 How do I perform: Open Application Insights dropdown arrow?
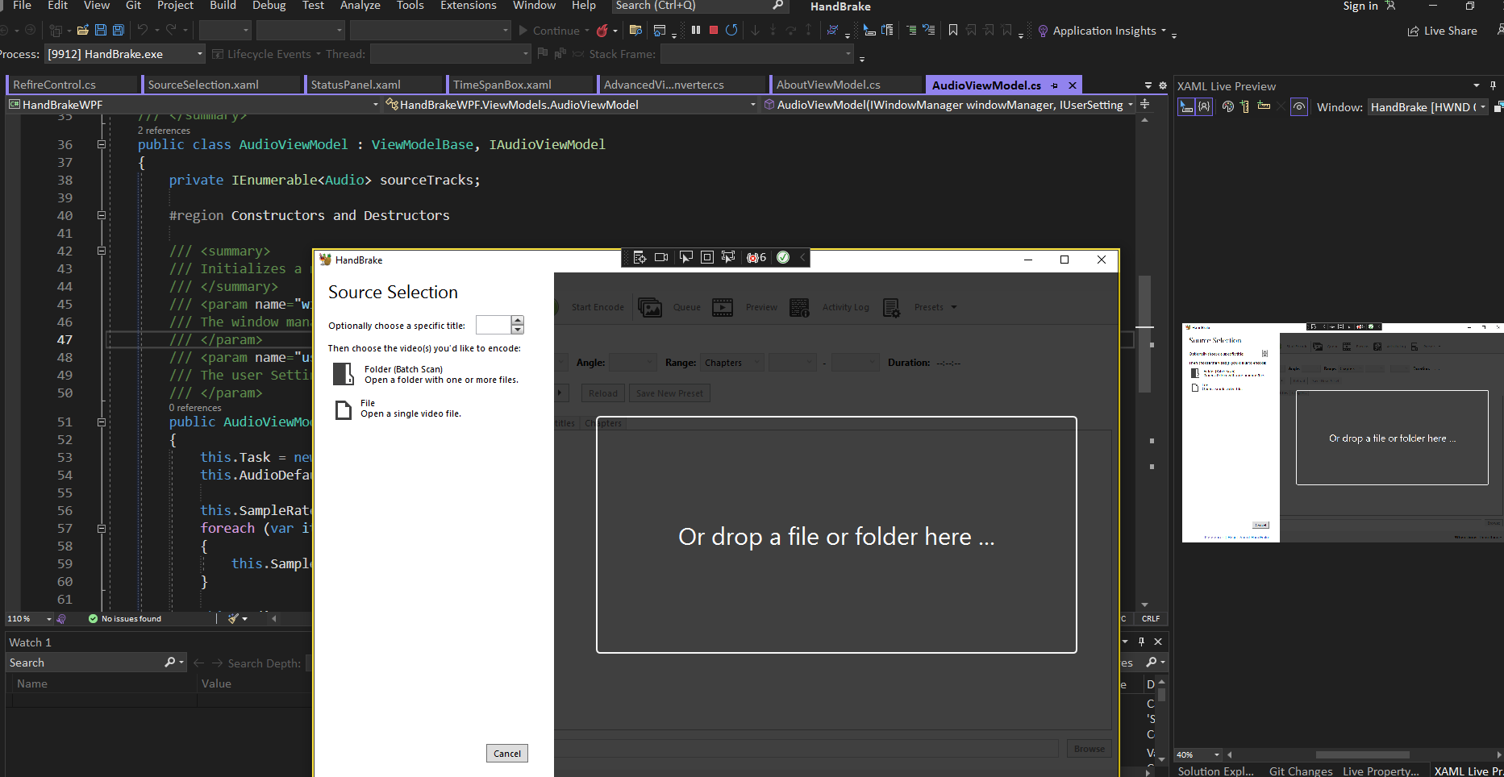click(1163, 31)
